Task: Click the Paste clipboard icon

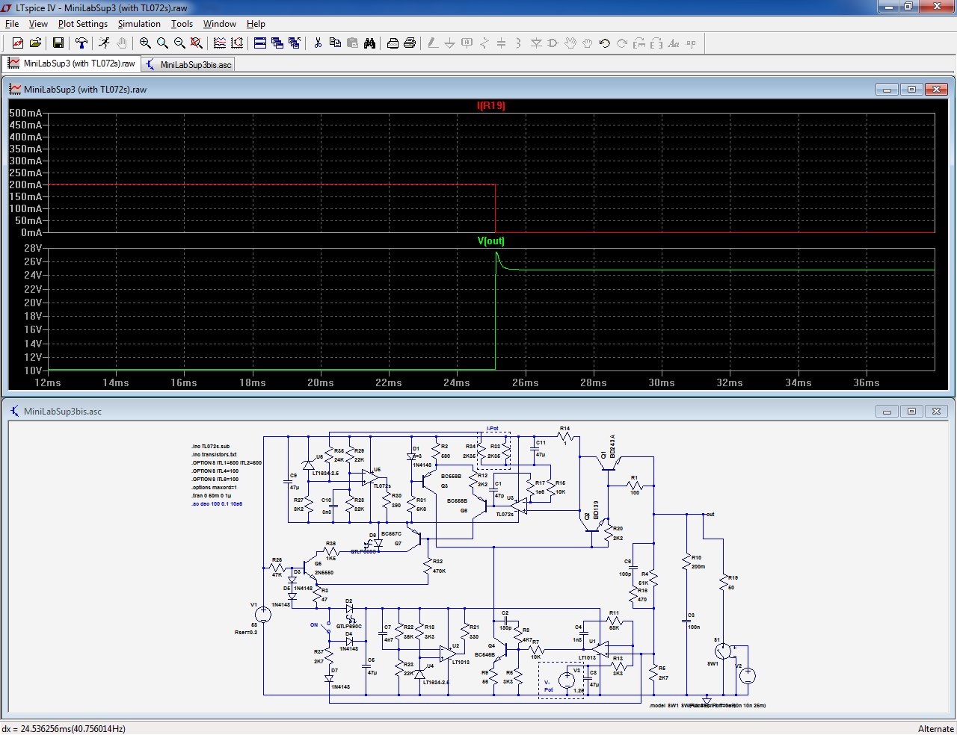Action: point(352,43)
